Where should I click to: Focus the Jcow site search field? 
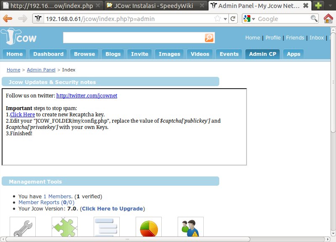(x=134, y=38)
